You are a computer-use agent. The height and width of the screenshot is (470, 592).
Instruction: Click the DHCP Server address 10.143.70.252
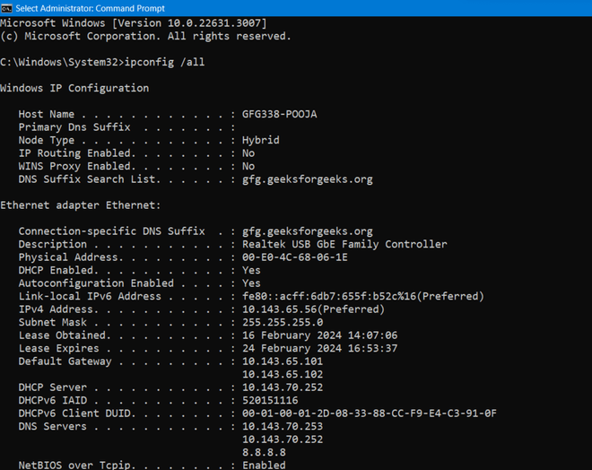click(x=283, y=387)
